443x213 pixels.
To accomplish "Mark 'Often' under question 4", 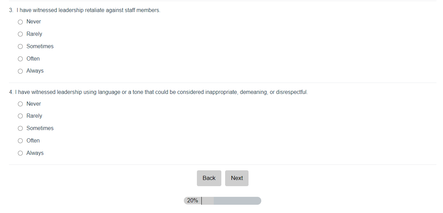I will pyautogui.click(x=20, y=141).
